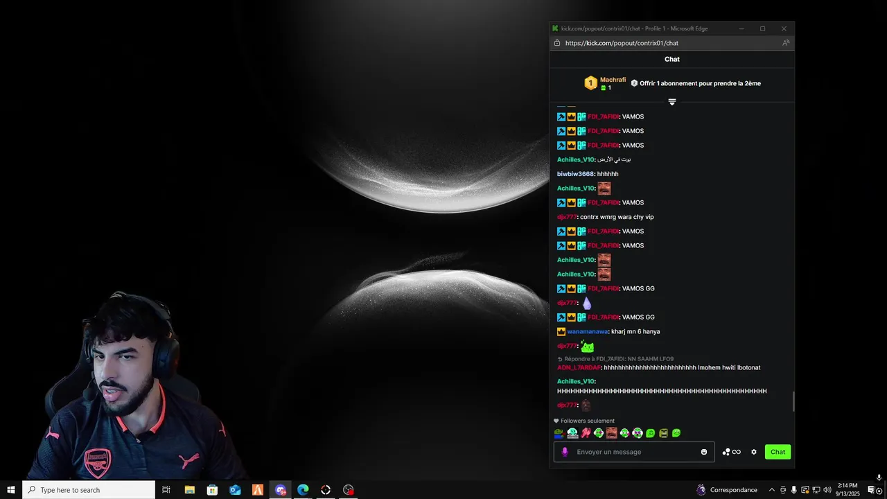Screen dimensions: 887x499
Task: Click the purple microphone icon in message box
Action: pos(565,452)
